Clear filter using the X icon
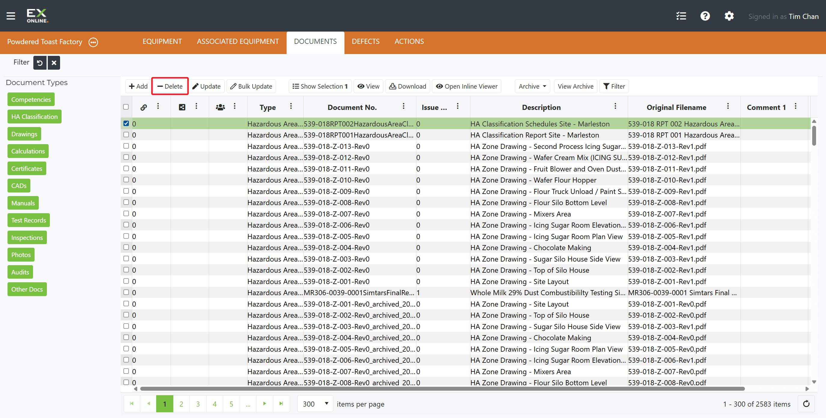Image resolution: width=826 pixels, height=418 pixels. (54, 62)
